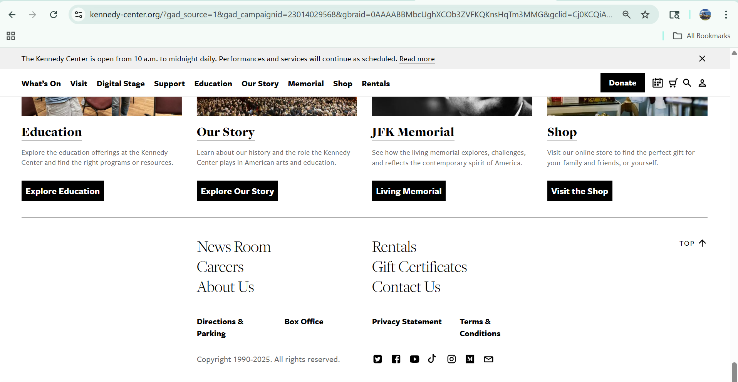Visit the YouTube channel icon

[x=414, y=359]
